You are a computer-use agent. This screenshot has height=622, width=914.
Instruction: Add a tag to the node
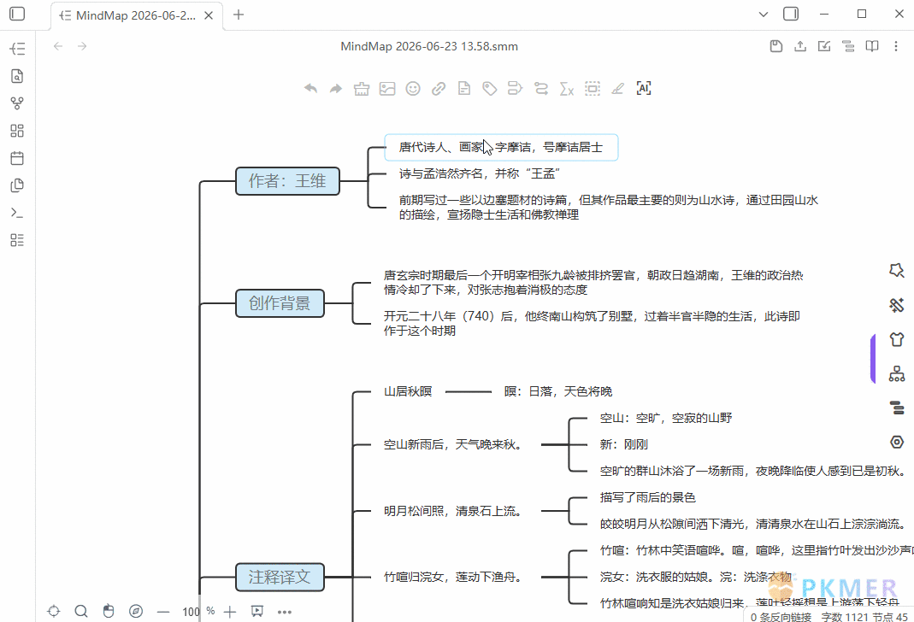pos(490,89)
